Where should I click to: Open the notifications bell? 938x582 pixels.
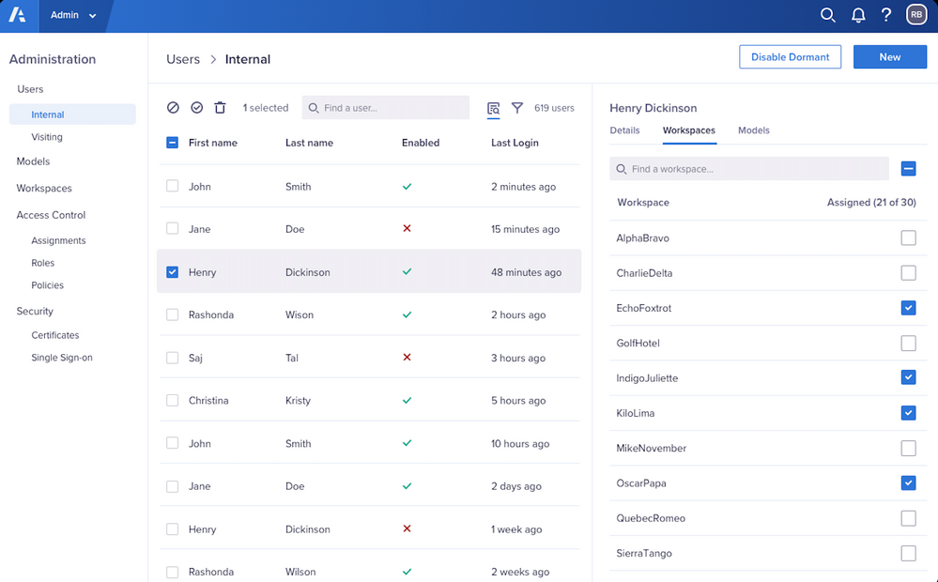coord(858,15)
